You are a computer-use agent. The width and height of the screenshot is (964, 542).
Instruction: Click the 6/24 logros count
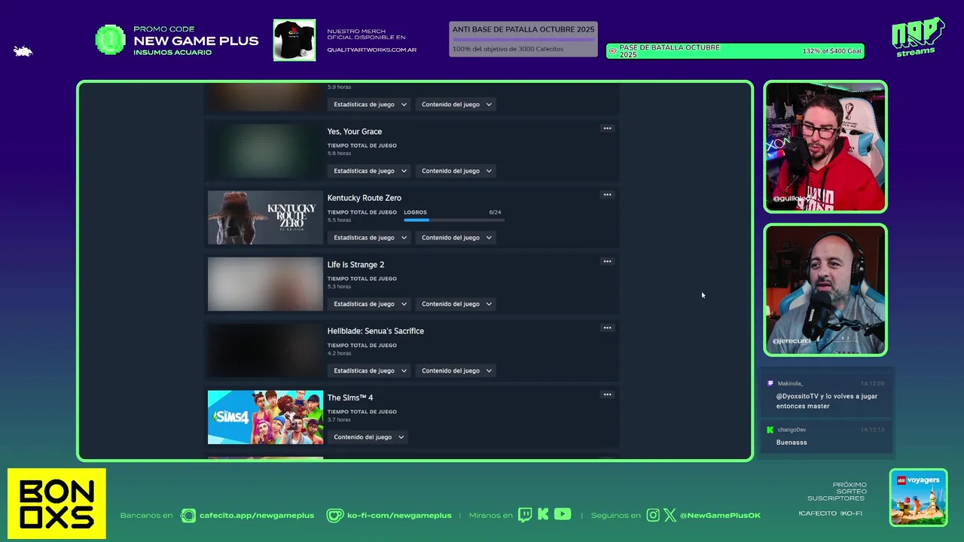(x=495, y=212)
